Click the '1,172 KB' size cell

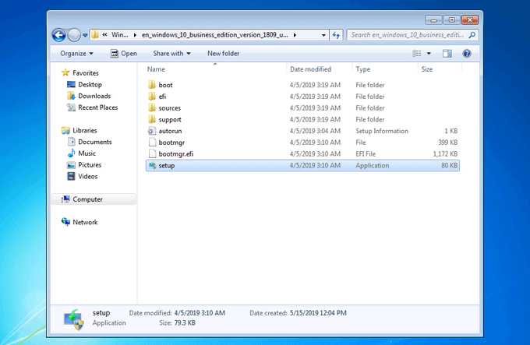coord(445,154)
